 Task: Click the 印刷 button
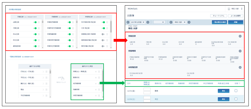click(x=236, y=22)
